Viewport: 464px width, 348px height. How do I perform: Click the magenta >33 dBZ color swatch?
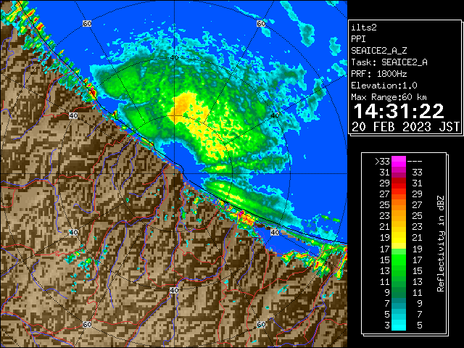(399, 162)
